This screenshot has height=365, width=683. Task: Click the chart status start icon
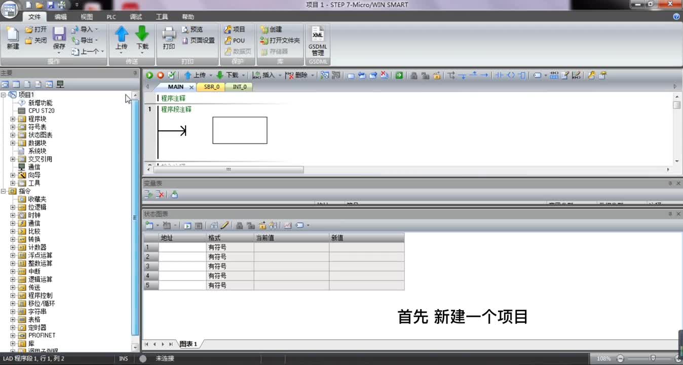tap(187, 226)
